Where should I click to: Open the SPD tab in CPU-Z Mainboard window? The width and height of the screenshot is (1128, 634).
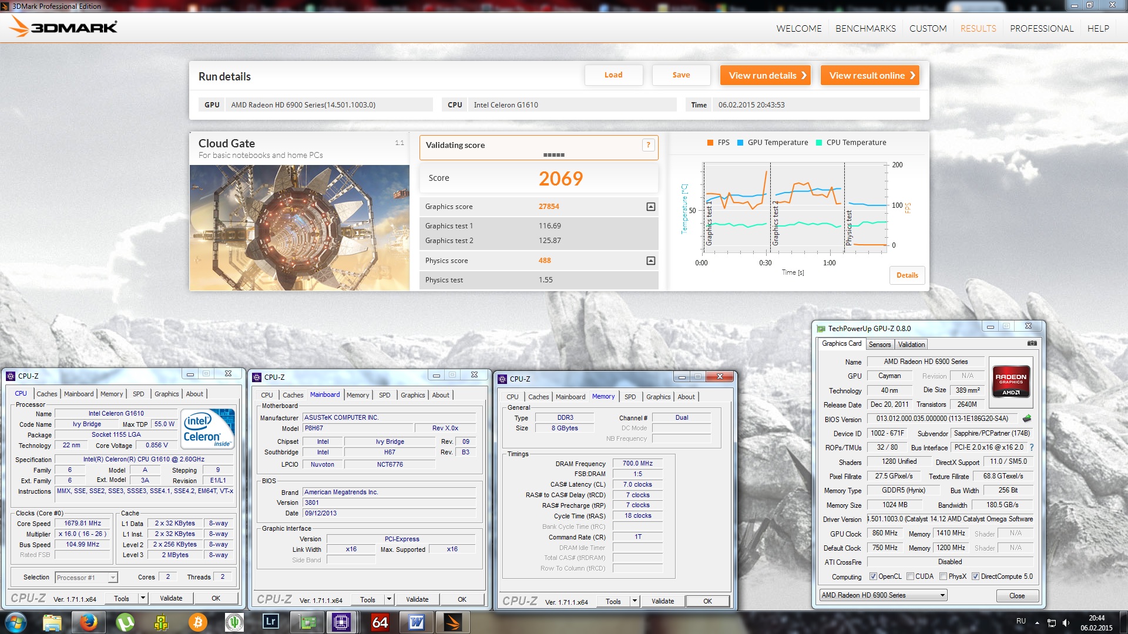coord(384,395)
